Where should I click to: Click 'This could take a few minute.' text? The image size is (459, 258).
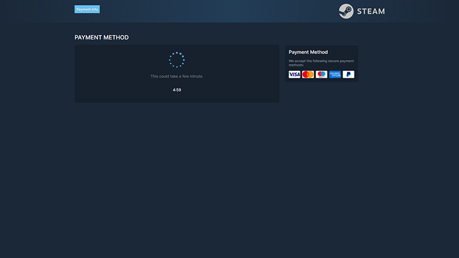(177, 76)
